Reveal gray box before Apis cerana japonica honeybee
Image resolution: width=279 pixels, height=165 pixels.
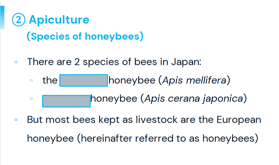[x=66, y=101]
